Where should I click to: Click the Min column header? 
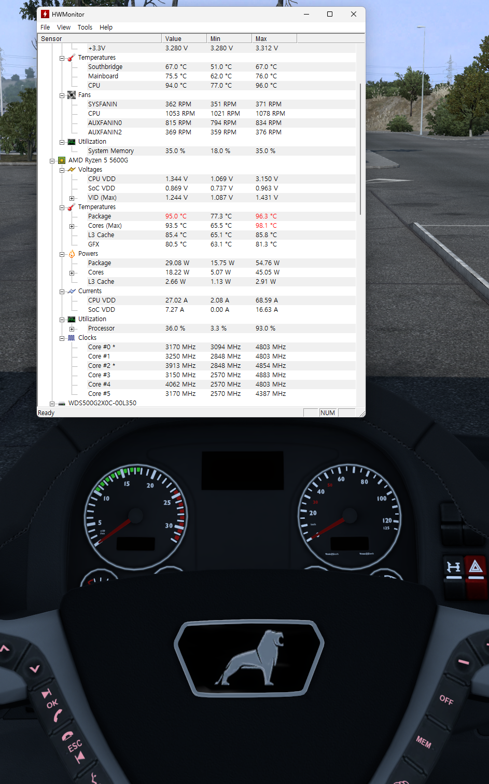(x=229, y=38)
